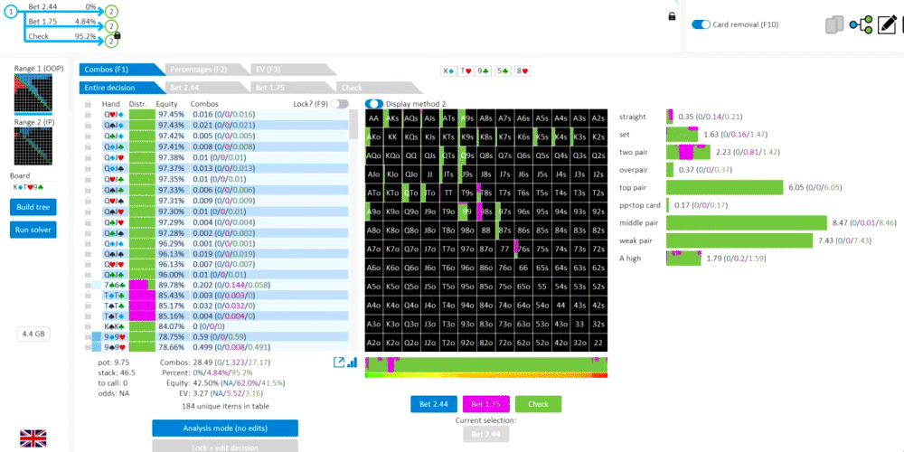Click the Build tree button
Viewport: 904px width, 452px height.
[33, 207]
